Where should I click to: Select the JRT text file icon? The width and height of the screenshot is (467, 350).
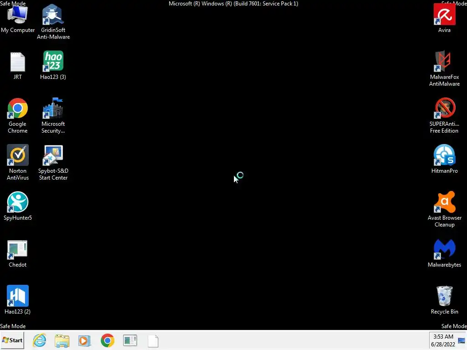pyautogui.click(x=18, y=66)
